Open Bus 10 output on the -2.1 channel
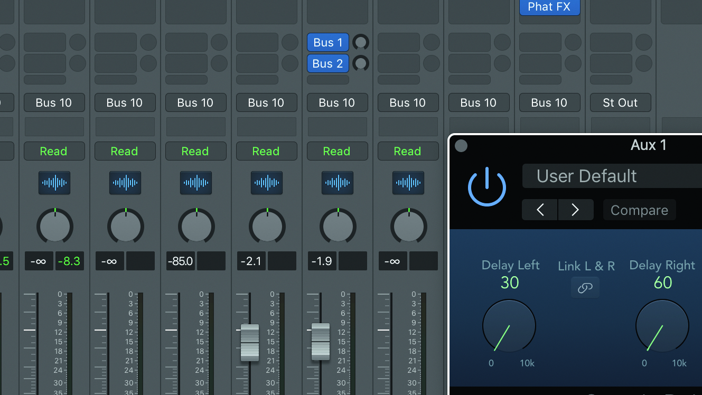The image size is (702, 395). [x=266, y=102]
